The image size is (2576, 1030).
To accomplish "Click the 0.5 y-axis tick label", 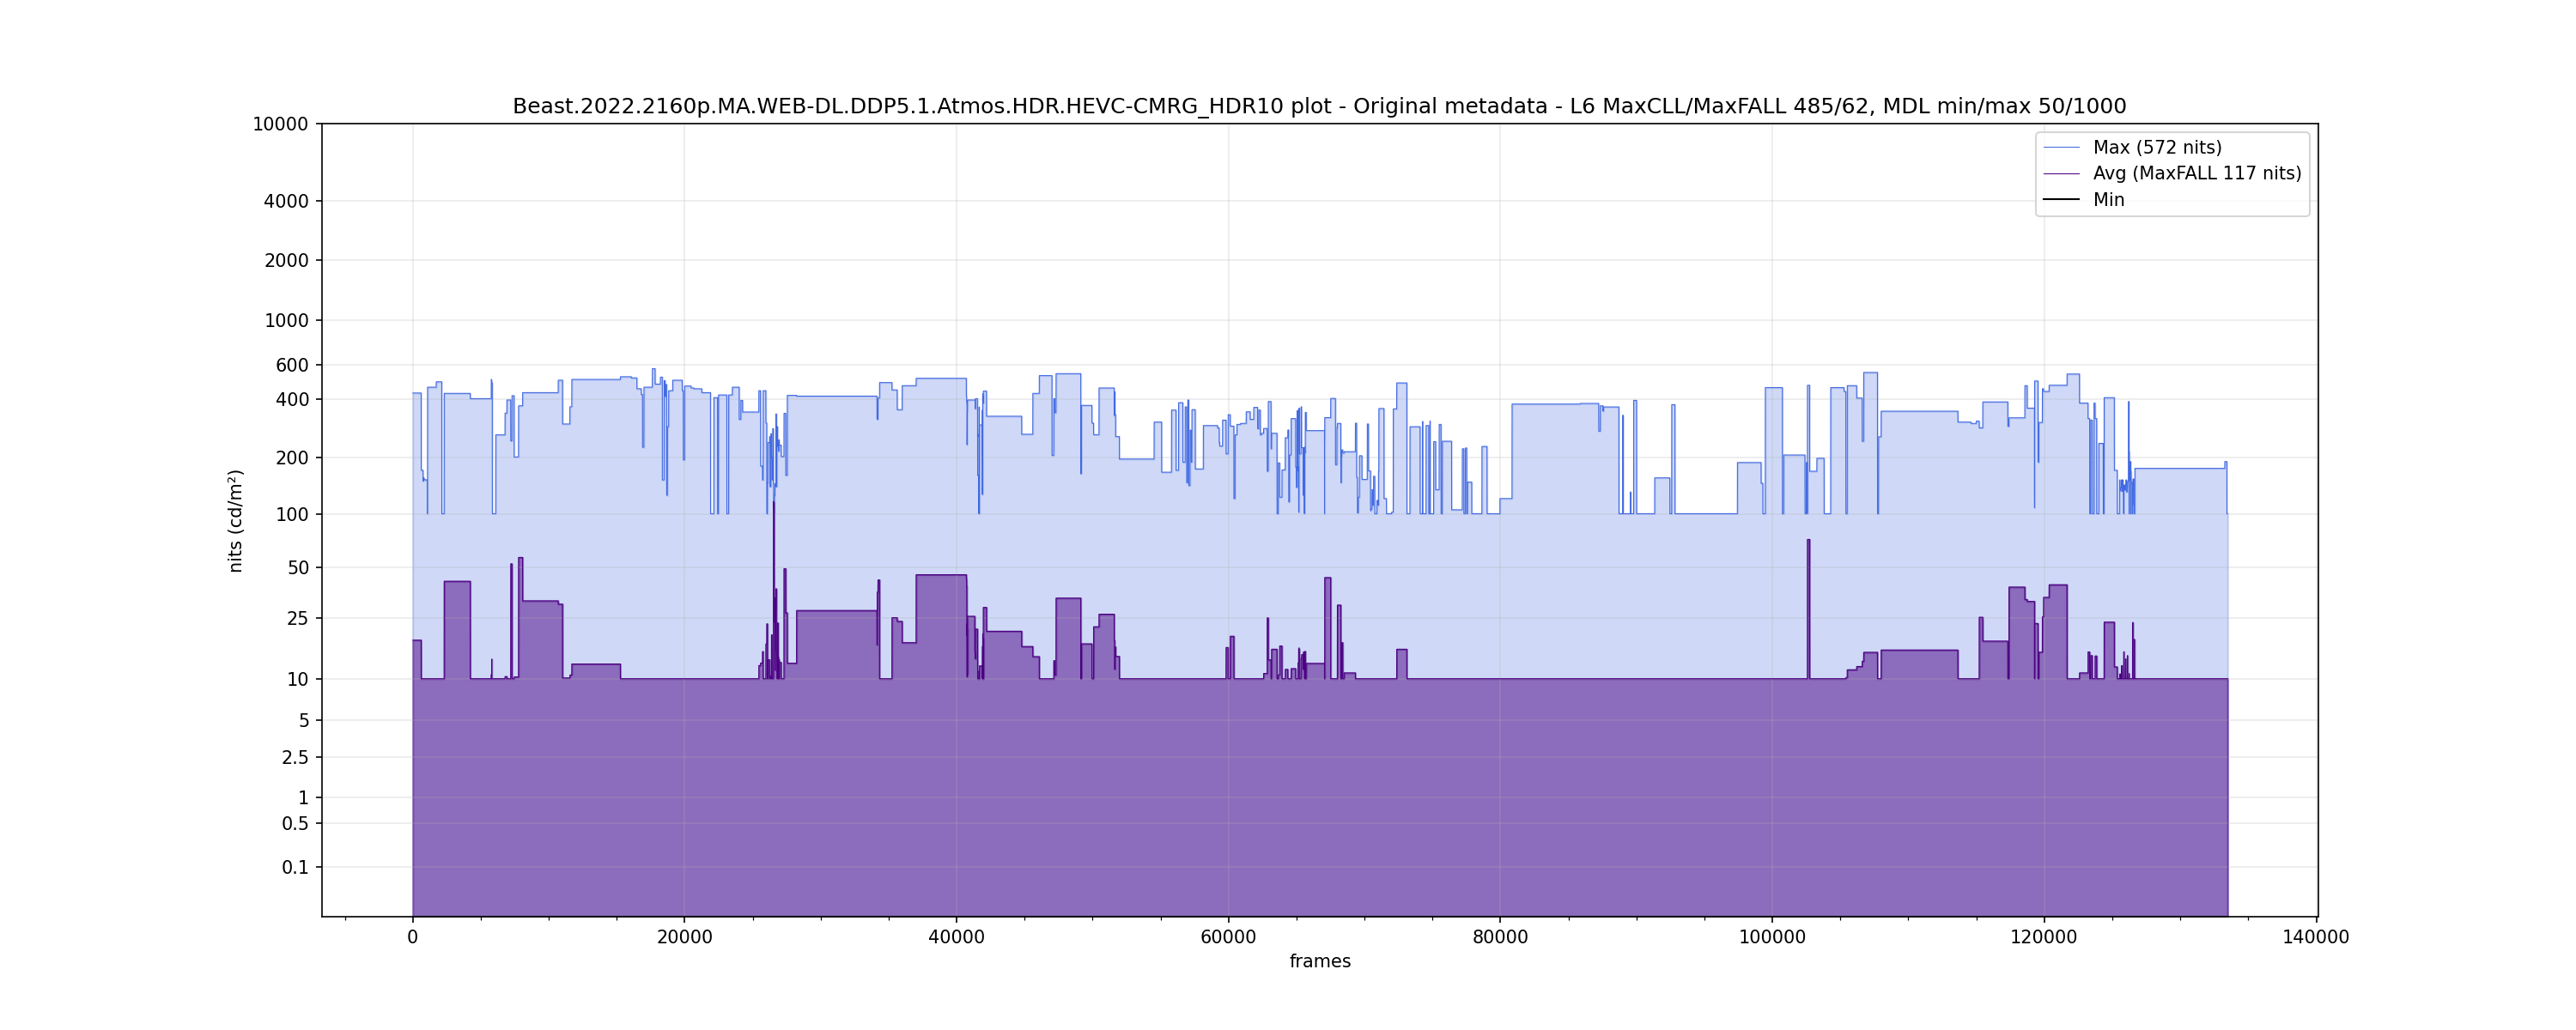I will (295, 824).
